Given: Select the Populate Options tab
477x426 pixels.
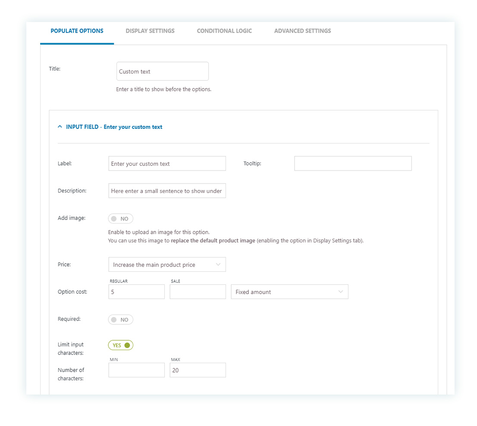Looking at the screenshot, I should point(76,31).
